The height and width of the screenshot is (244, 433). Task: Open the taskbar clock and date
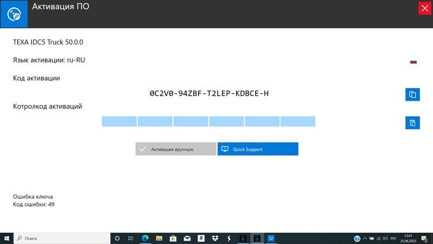[x=408, y=239]
